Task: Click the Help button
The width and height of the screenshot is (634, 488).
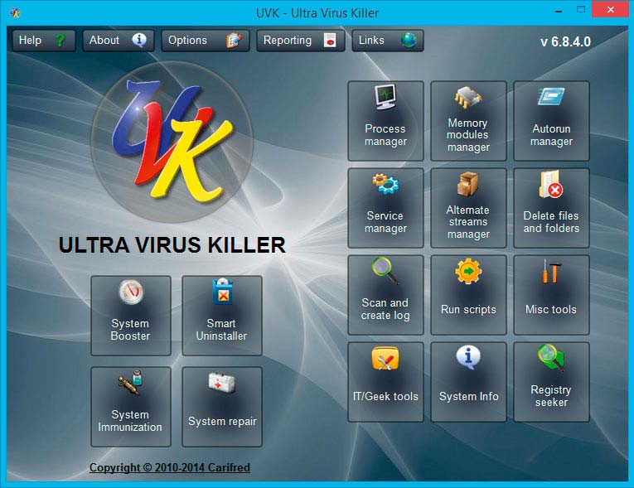Action: (x=44, y=41)
